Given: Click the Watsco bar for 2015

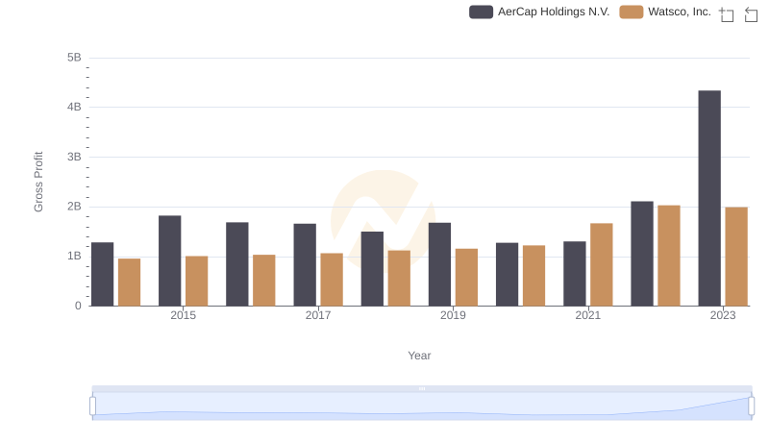Looking at the screenshot, I should pyautogui.click(x=197, y=282).
